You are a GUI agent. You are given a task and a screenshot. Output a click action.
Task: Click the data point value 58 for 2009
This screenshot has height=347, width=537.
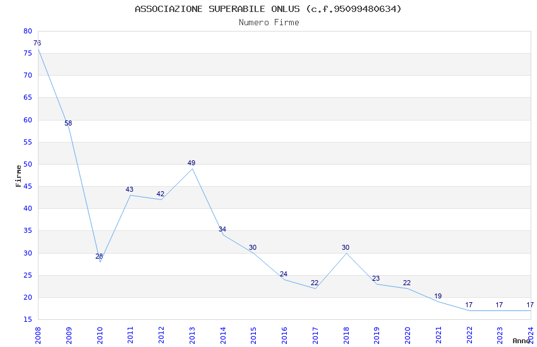pos(68,123)
